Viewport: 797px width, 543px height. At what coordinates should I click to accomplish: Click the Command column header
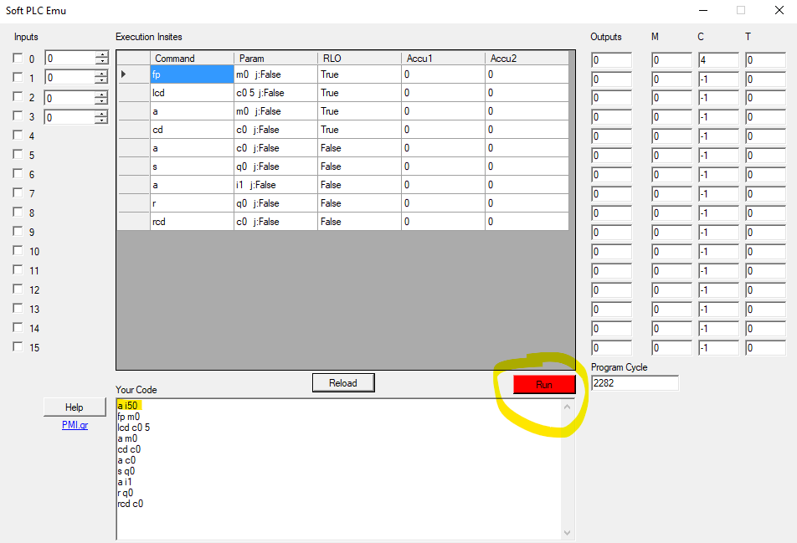click(x=191, y=59)
